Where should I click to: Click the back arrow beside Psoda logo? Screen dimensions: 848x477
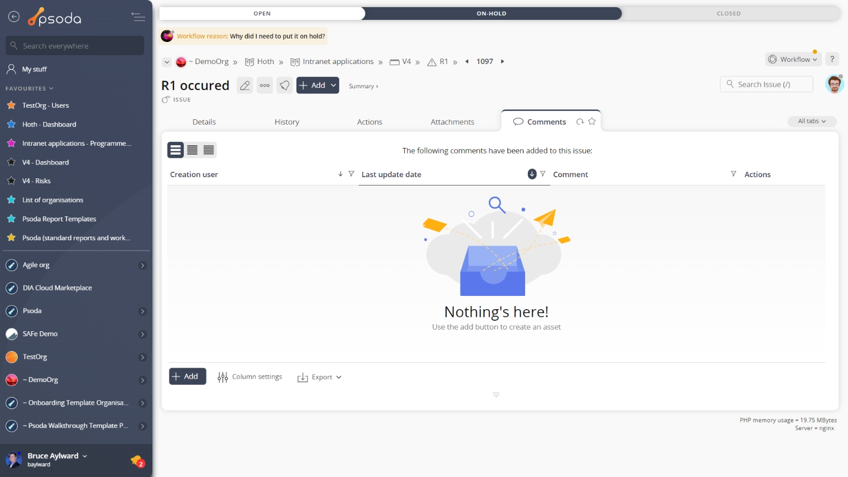pos(14,17)
